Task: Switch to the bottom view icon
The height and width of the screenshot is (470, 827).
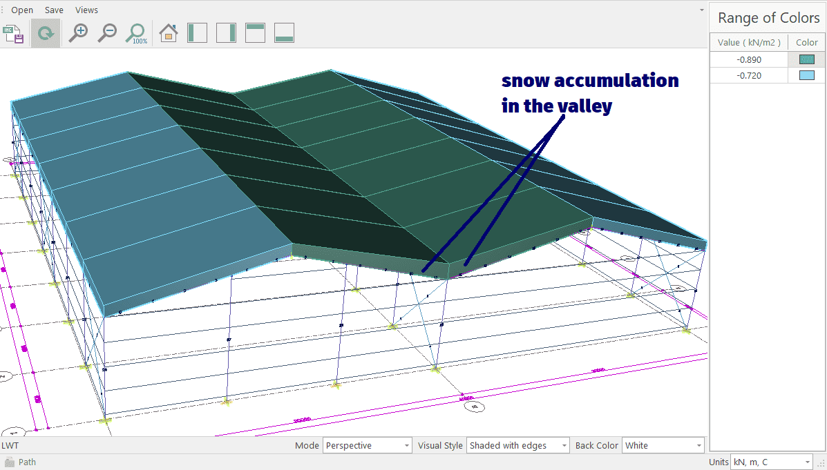Action: 285,32
